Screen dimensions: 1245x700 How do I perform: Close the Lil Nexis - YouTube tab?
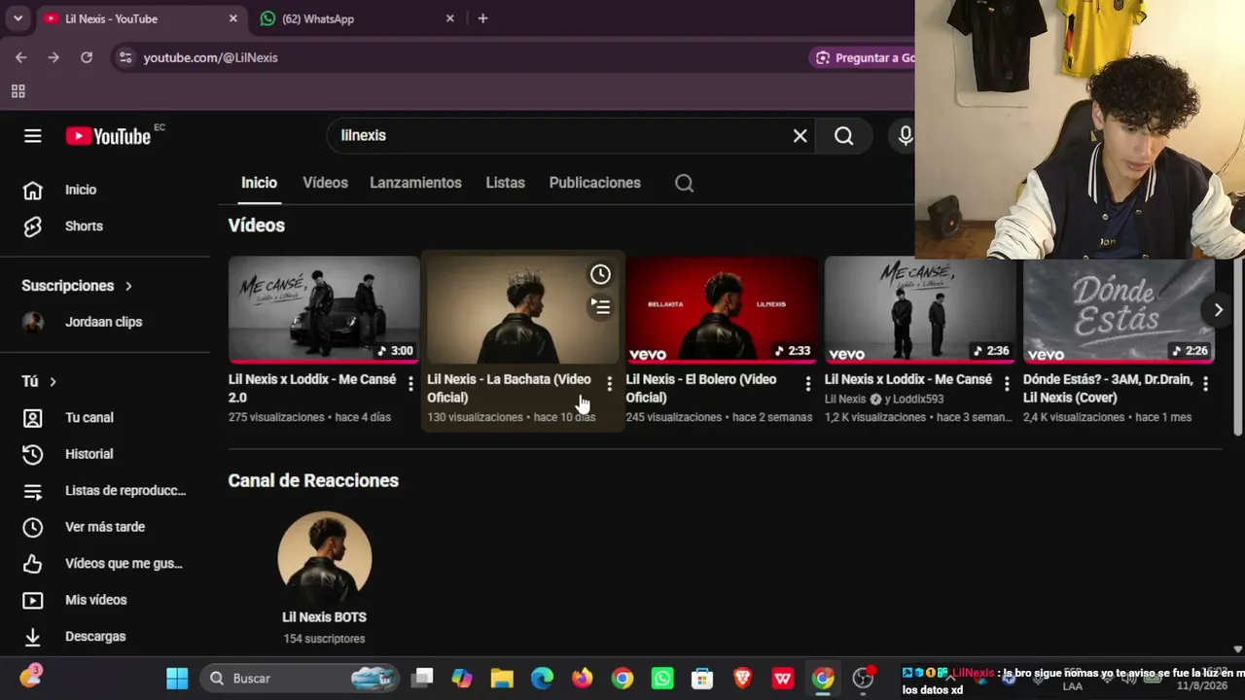[x=233, y=18]
